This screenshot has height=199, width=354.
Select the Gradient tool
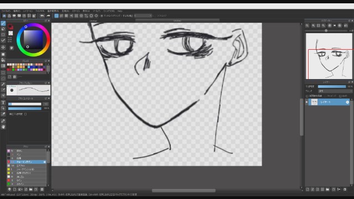point(3,66)
